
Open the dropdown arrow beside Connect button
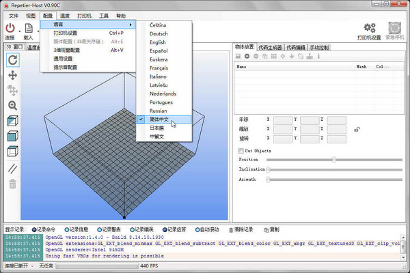(18, 29)
